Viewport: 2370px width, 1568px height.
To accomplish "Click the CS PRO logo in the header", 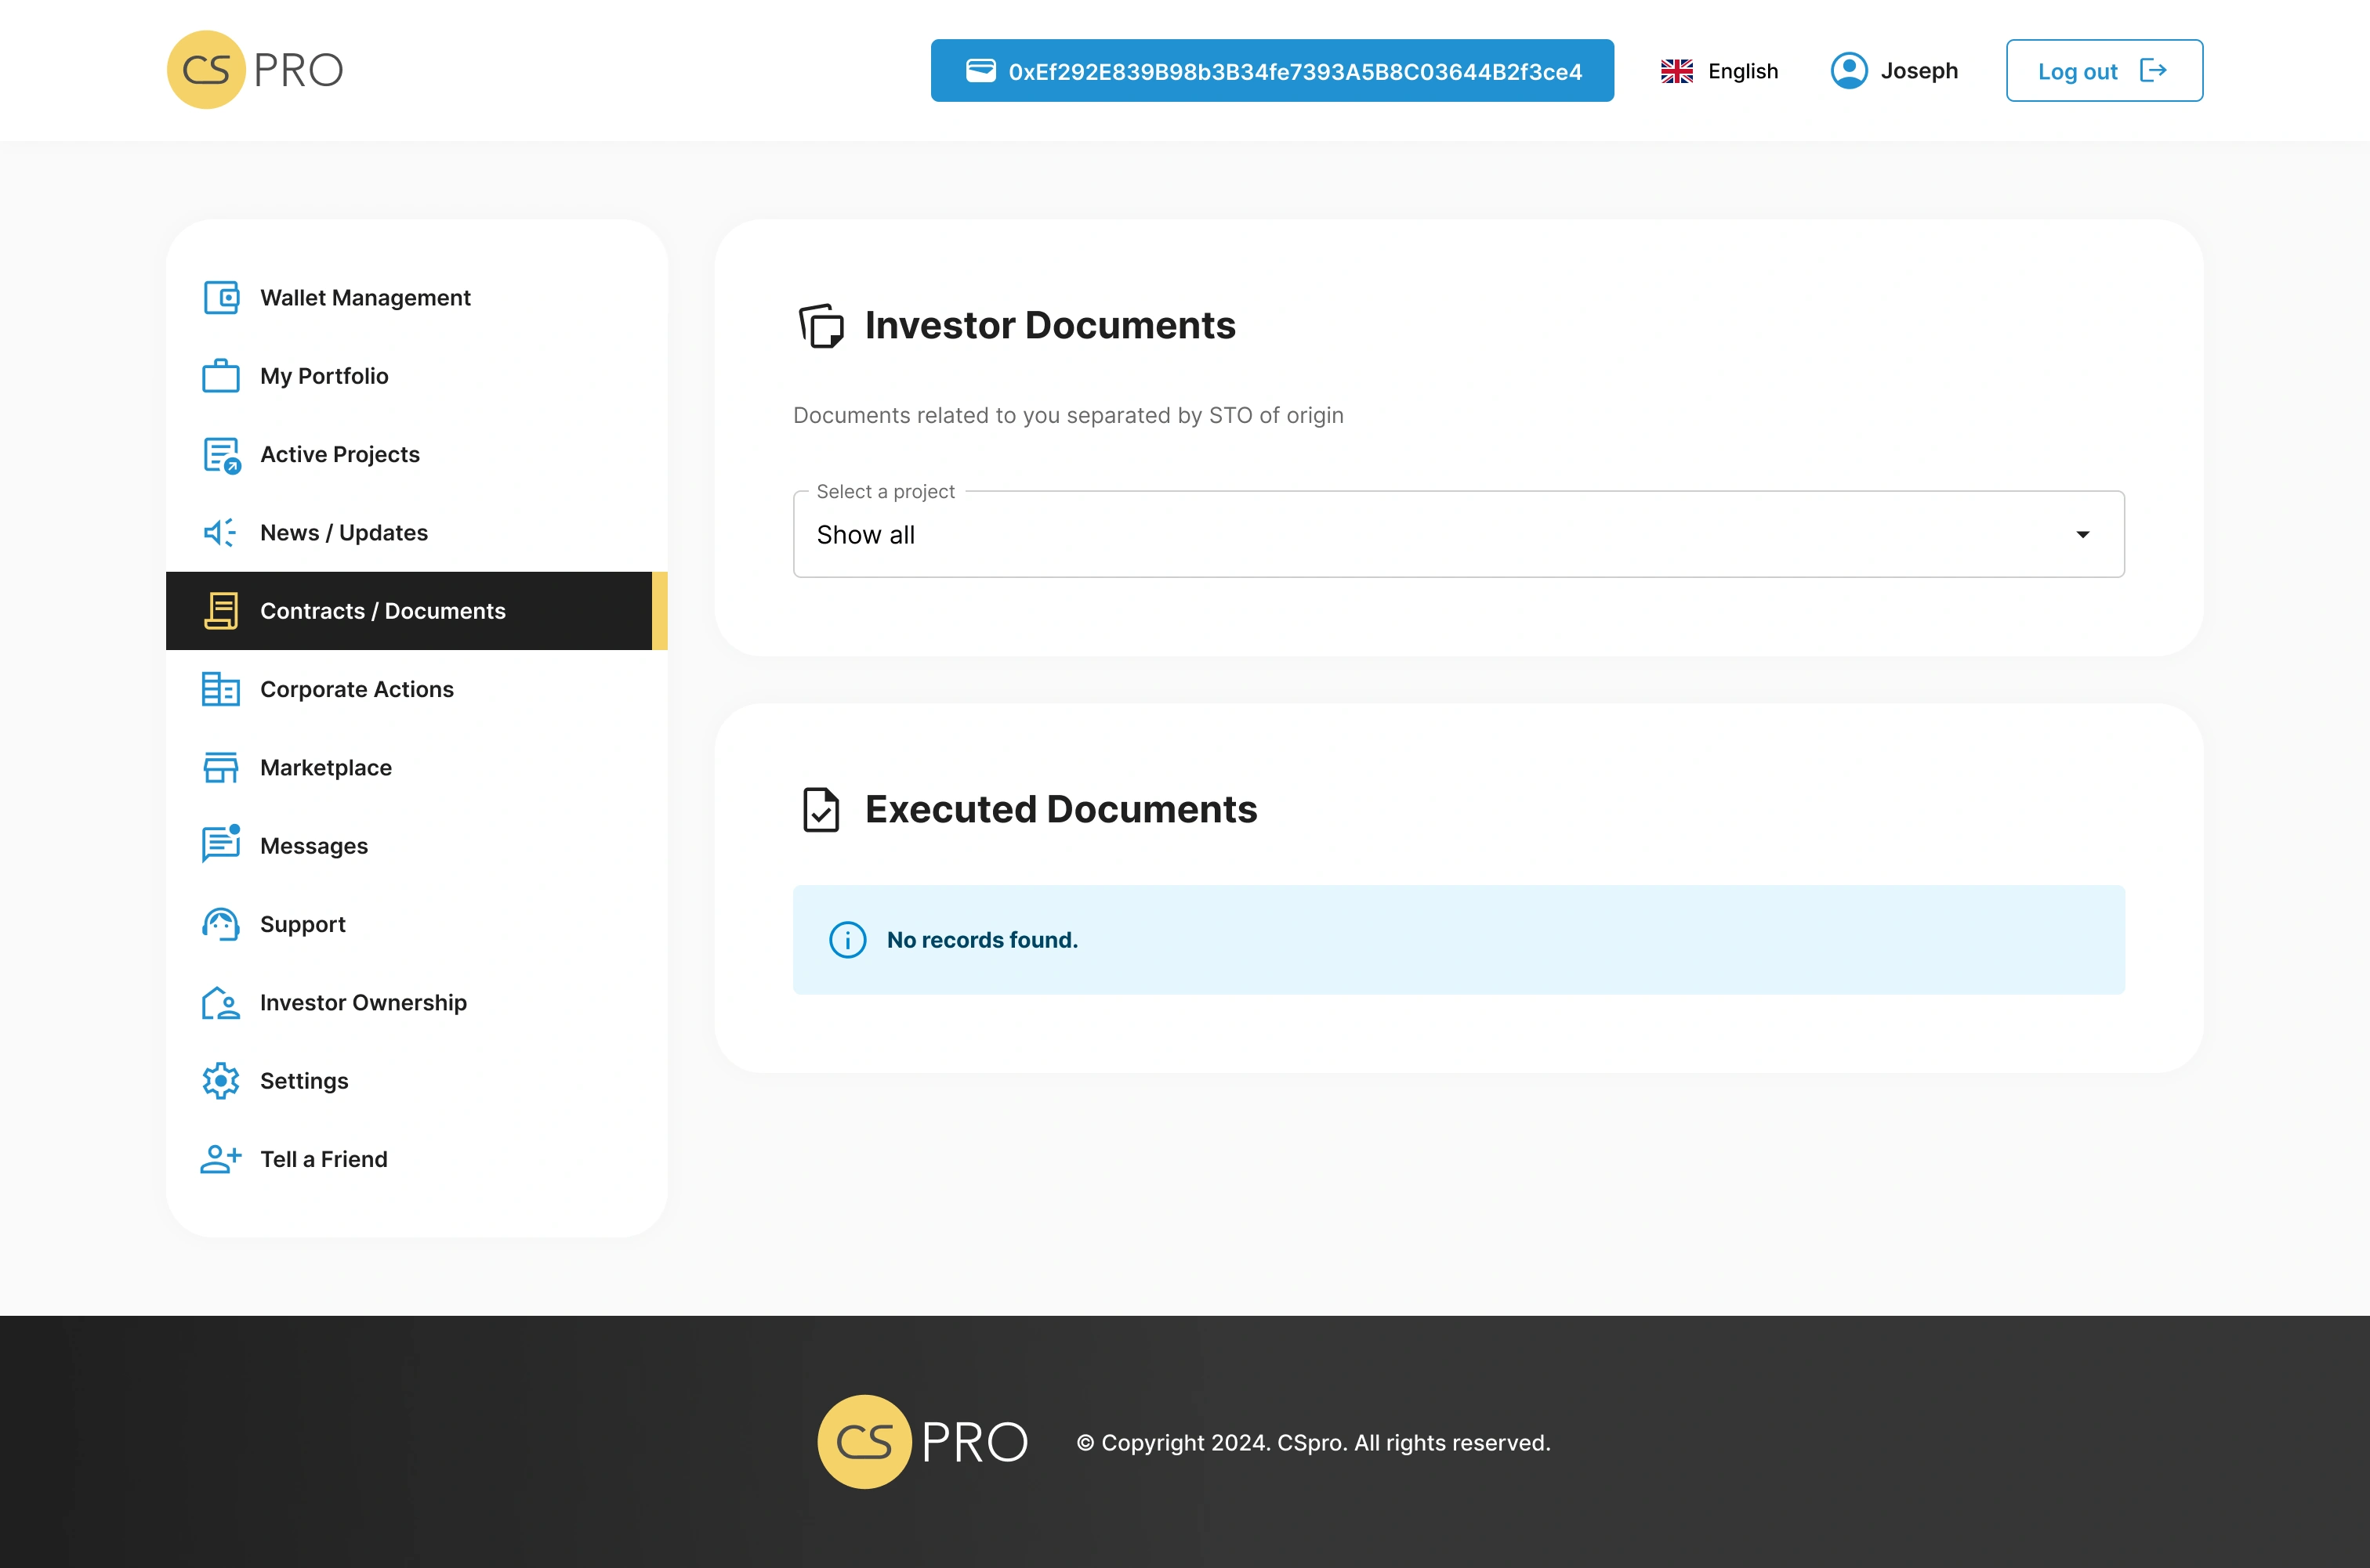I will tap(255, 70).
